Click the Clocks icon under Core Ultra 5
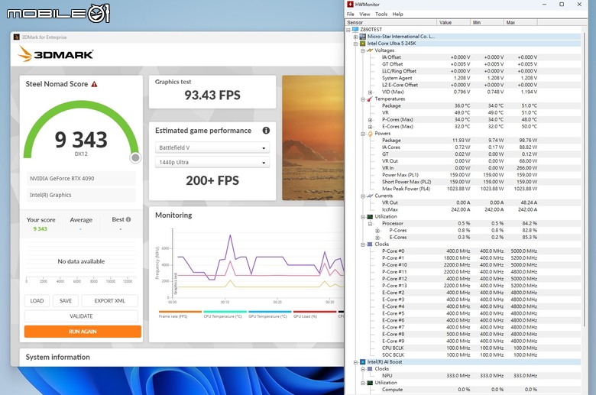Image resolution: width=596 pixels, height=395 pixels. (x=370, y=244)
